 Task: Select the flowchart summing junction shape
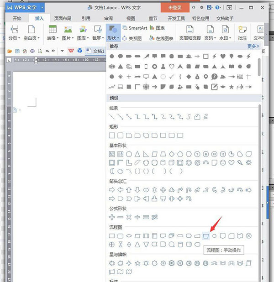[248, 236]
